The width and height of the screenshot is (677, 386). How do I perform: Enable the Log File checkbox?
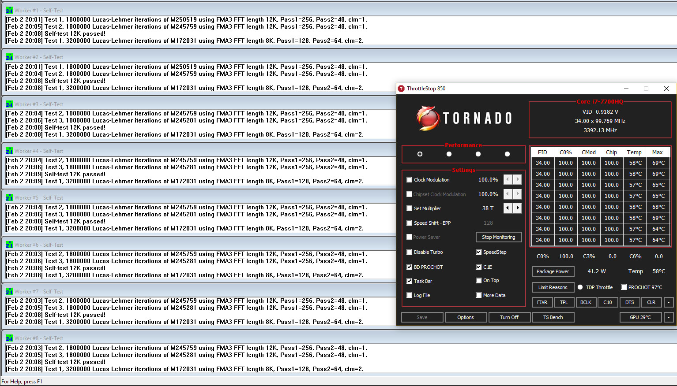coord(410,295)
